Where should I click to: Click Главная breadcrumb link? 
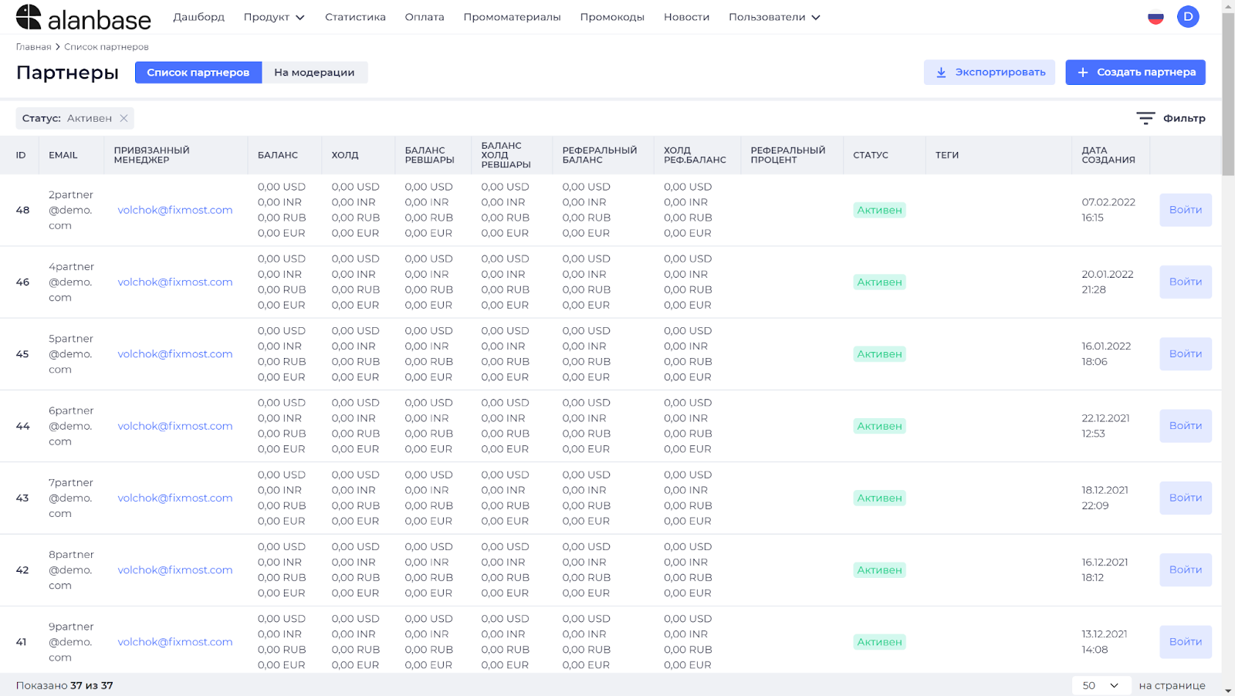coord(33,47)
